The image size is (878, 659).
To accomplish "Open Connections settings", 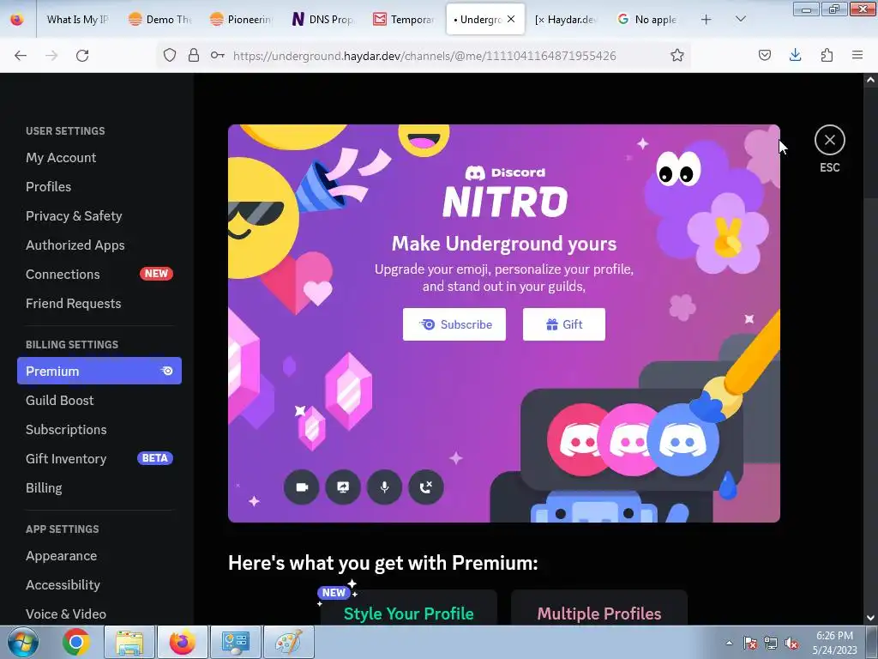I will coord(99,274).
